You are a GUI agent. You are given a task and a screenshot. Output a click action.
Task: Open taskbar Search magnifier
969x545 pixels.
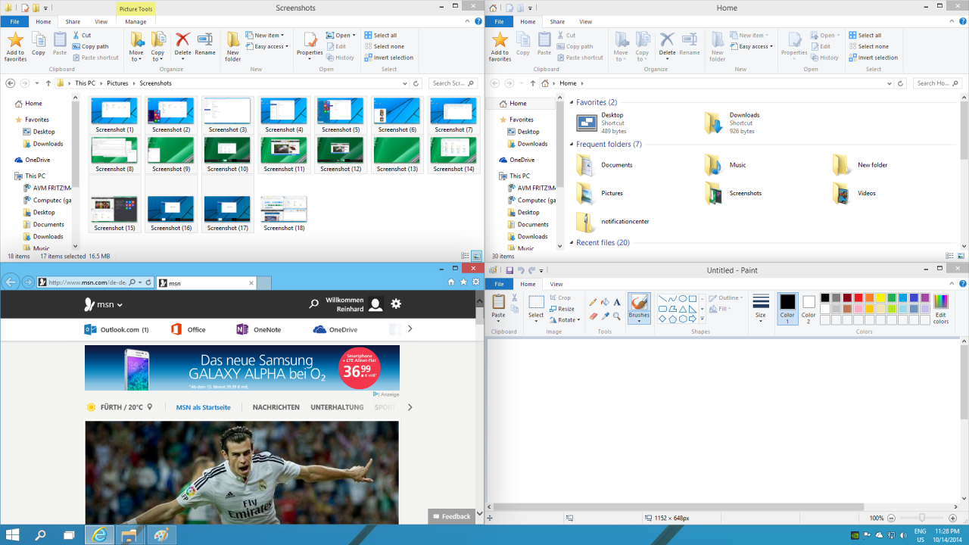point(41,535)
